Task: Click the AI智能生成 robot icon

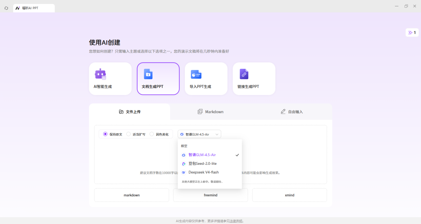Action: [100, 74]
